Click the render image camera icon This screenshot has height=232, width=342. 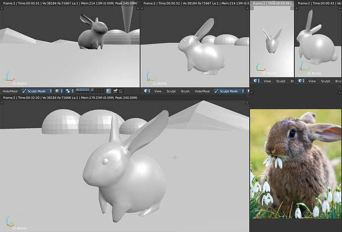(115, 91)
